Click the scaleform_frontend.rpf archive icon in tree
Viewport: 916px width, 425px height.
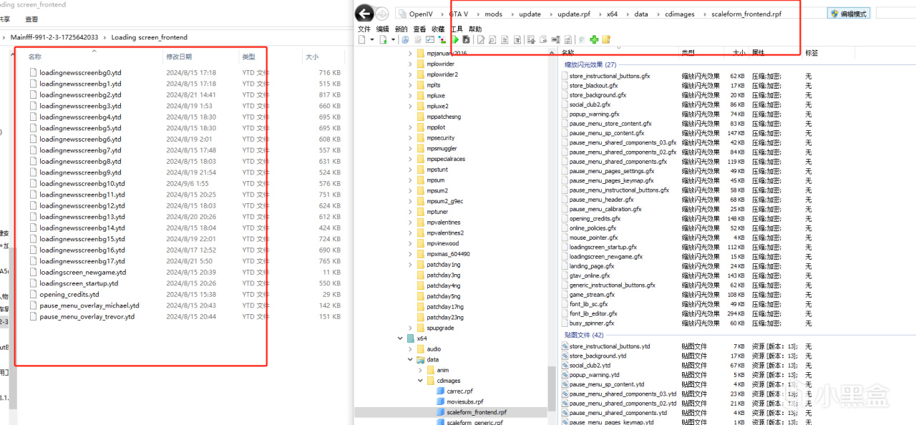(x=441, y=412)
